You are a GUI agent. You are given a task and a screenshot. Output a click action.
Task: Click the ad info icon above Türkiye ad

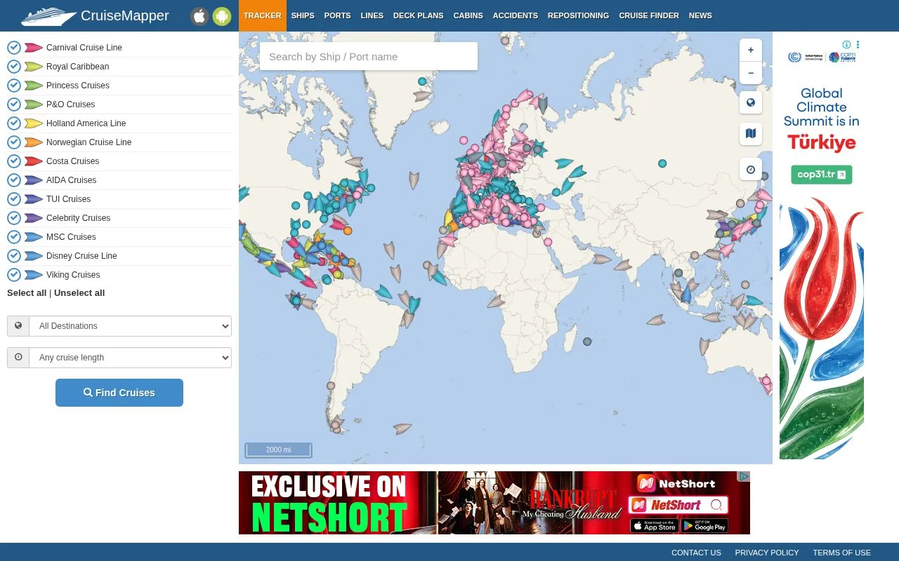coord(846,45)
